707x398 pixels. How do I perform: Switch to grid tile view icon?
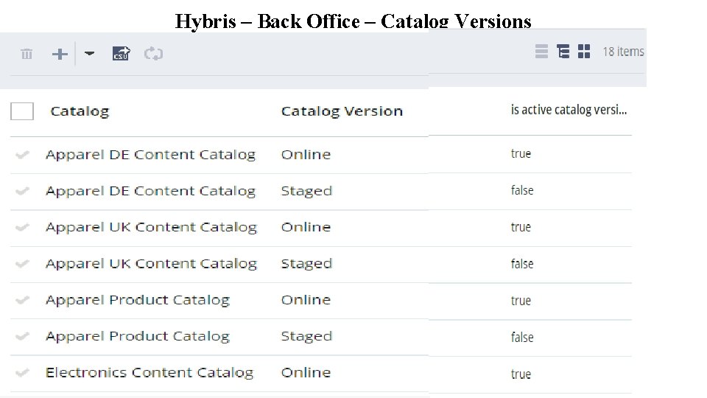click(584, 52)
